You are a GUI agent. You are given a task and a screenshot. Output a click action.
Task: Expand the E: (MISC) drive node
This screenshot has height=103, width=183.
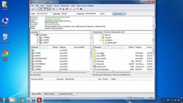(37, 43)
